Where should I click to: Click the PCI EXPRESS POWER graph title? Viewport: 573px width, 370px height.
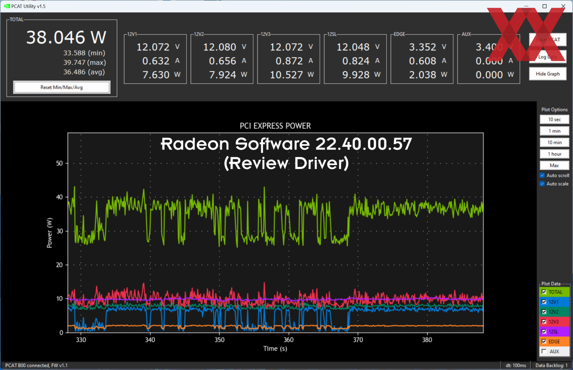tap(275, 126)
